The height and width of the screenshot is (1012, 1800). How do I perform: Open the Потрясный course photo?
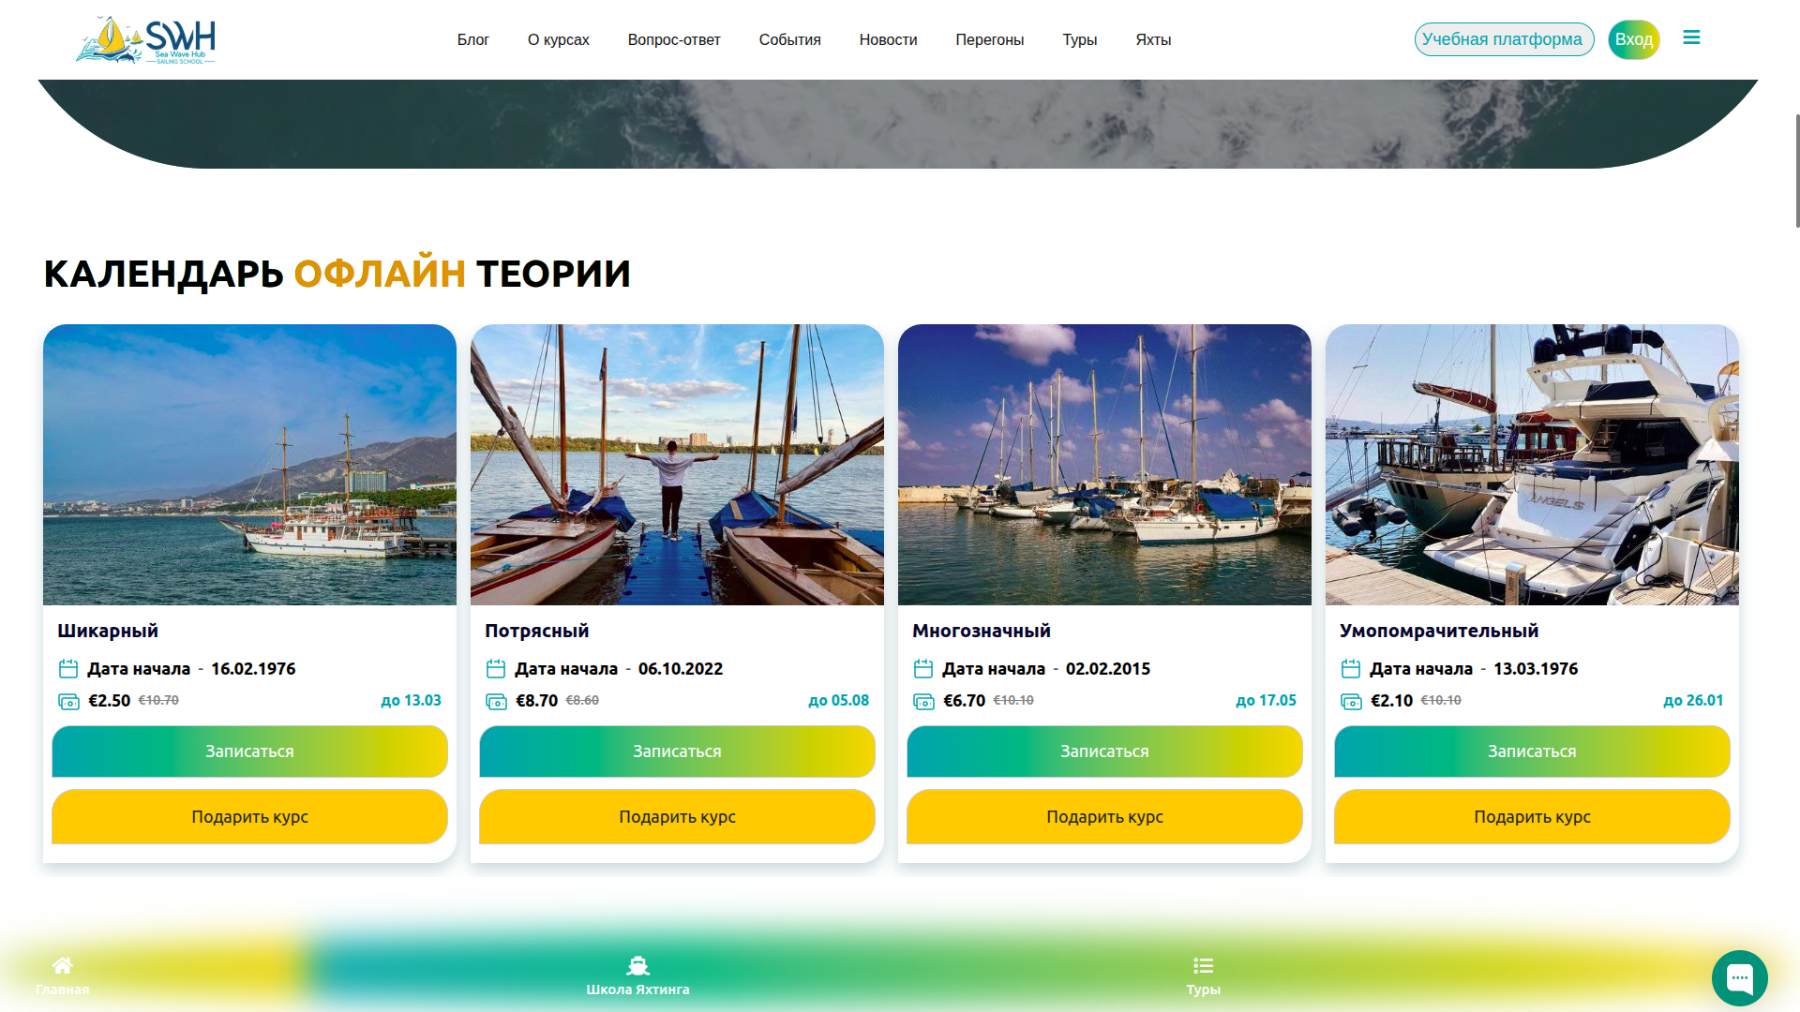click(x=677, y=465)
